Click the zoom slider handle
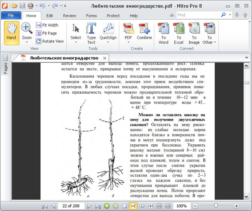Image resolution: width=252 pixels, height=211 pixels. [216, 206]
